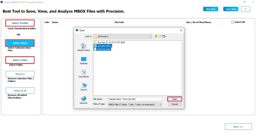Go to Documents shortcut in dialog

(84, 74)
